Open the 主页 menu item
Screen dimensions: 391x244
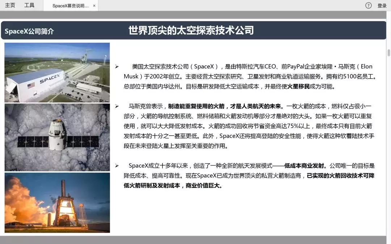click(10, 5)
